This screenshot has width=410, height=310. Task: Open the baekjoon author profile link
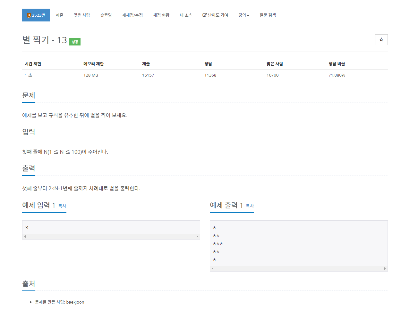click(75, 302)
